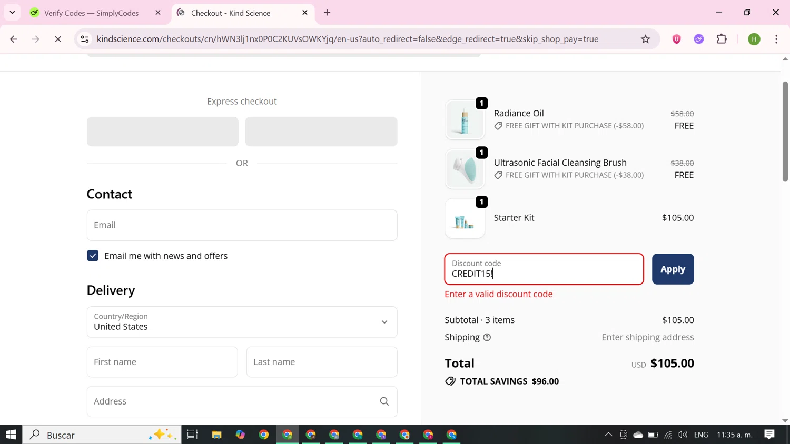Viewport: 790px width, 444px height.
Task: Click the volume speaker tray icon
Action: [x=683, y=435]
